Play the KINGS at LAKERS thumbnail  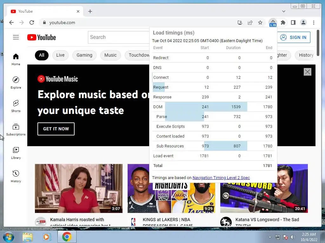[x=171, y=198]
